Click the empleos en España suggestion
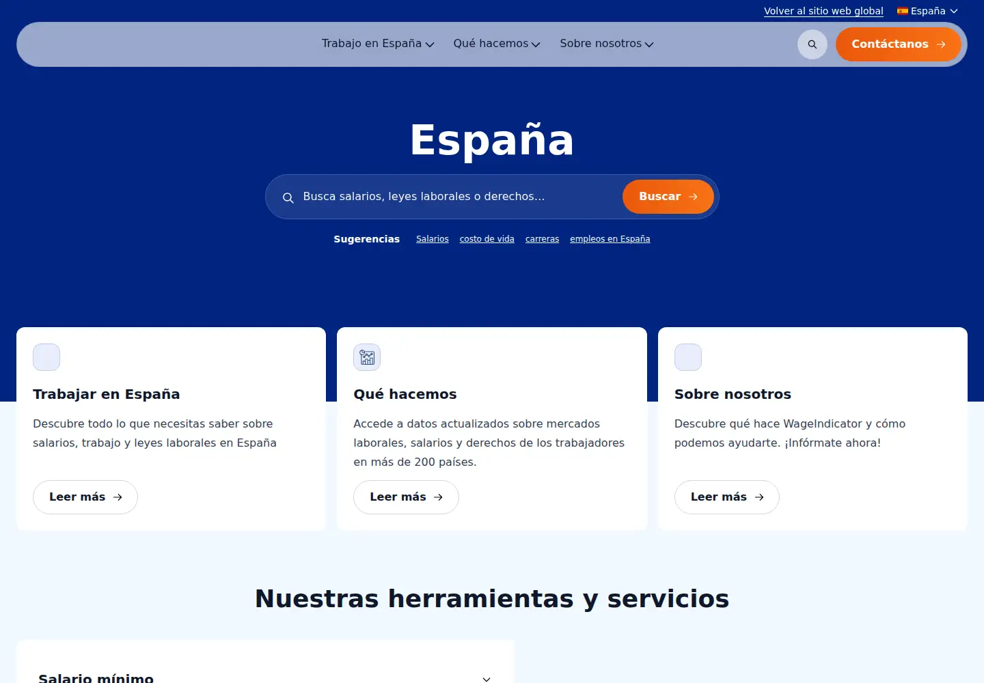984x683 pixels. (610, 239)
